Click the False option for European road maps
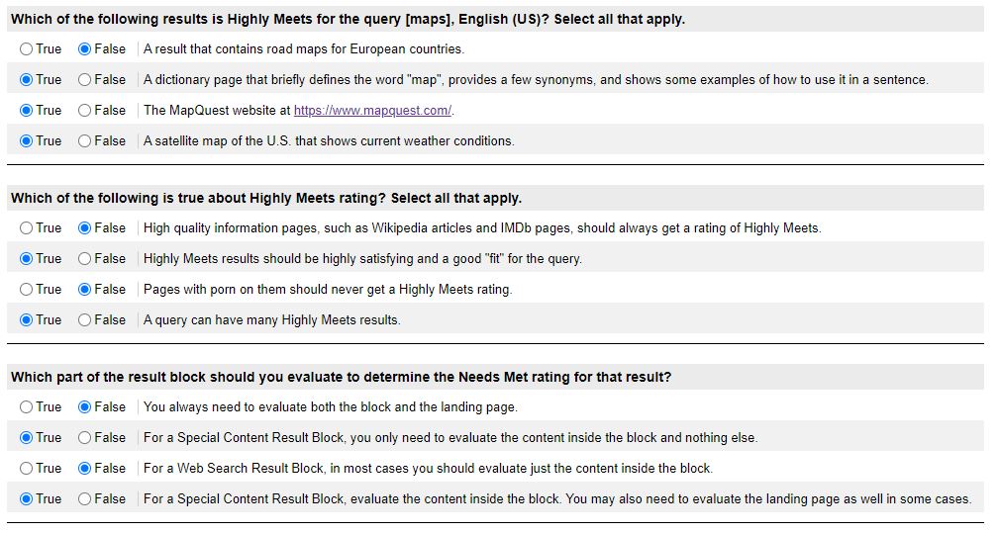999x534 pixels. tap(85, 49)
